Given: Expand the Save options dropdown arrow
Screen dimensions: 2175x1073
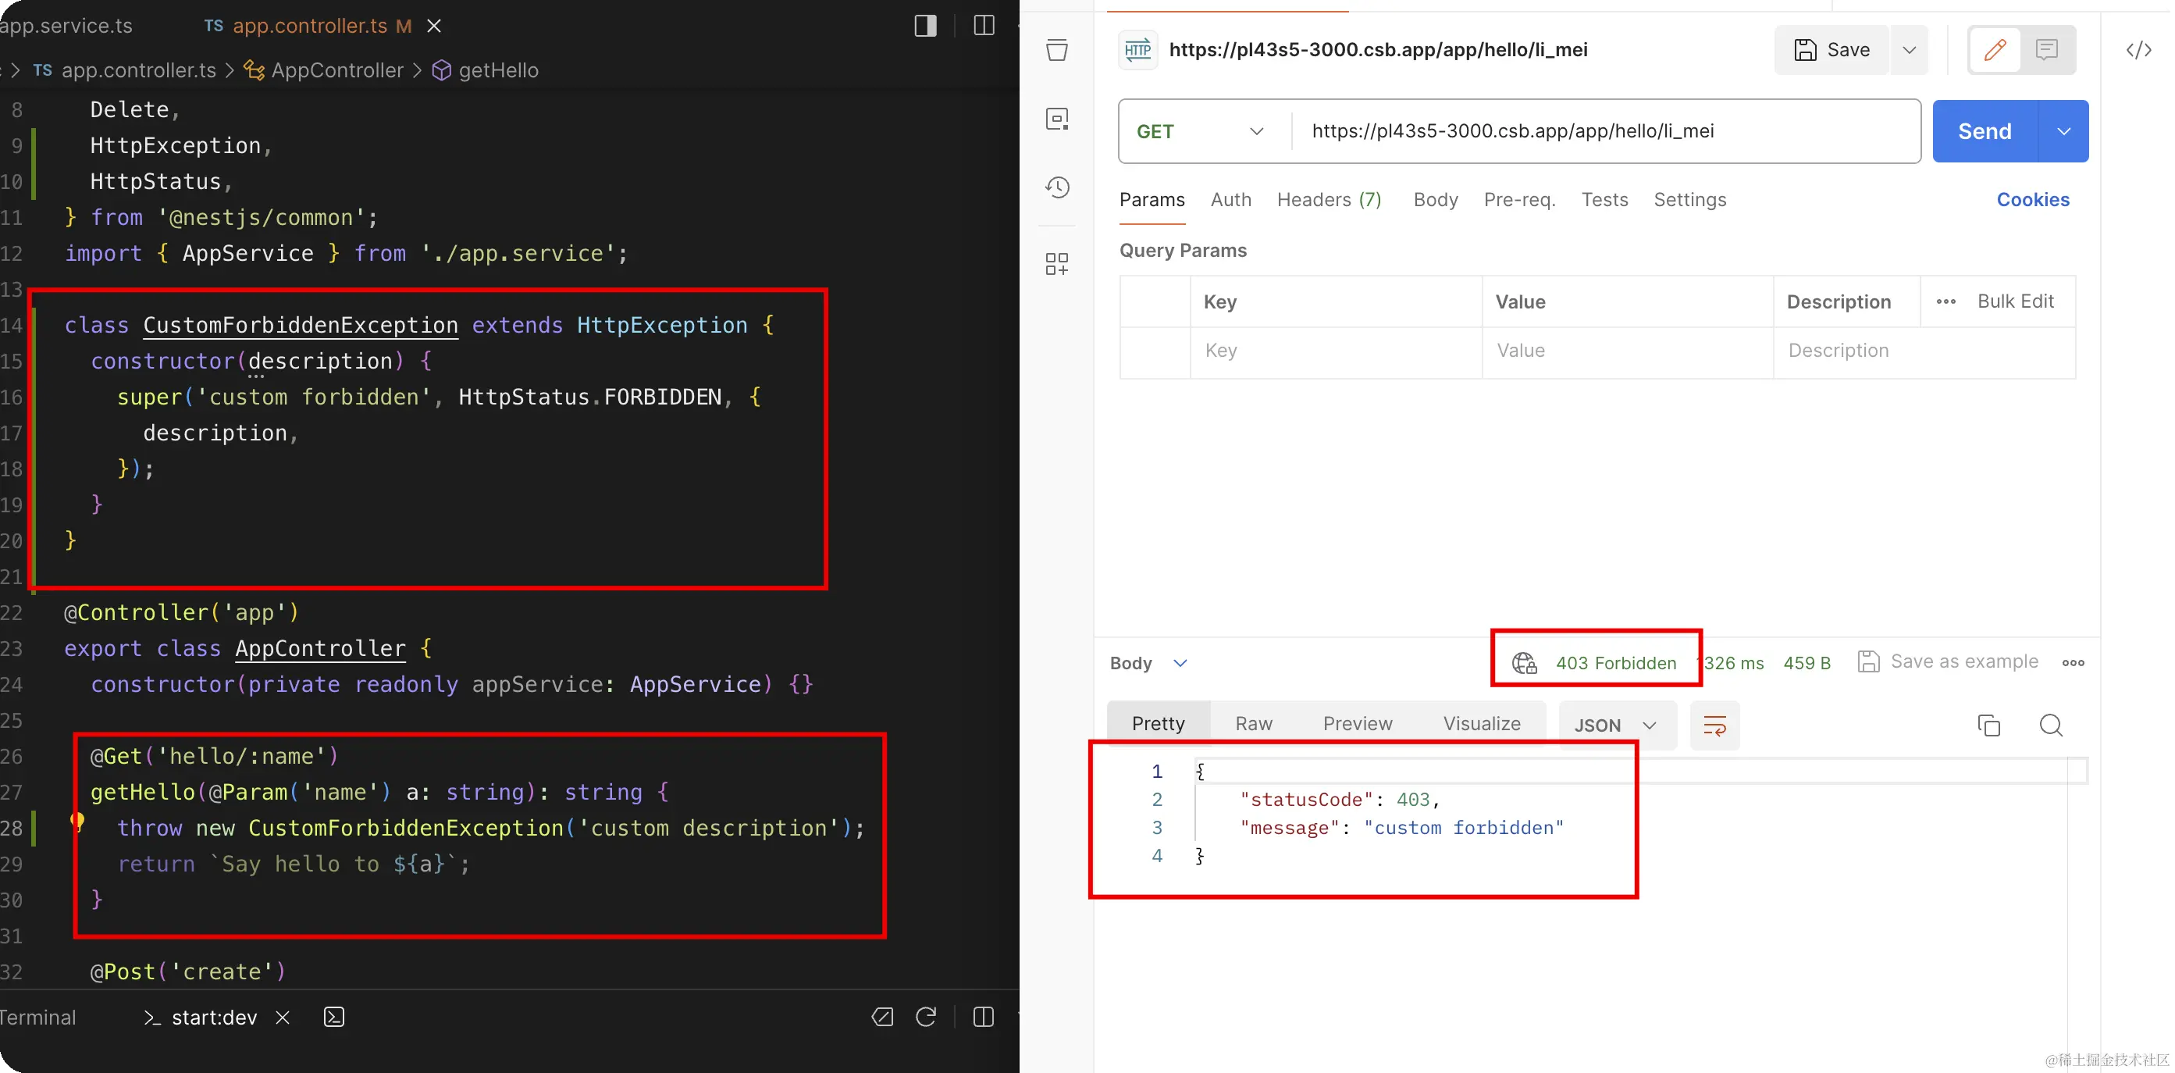Looking at the screenshot, I should pos(1909,50).
